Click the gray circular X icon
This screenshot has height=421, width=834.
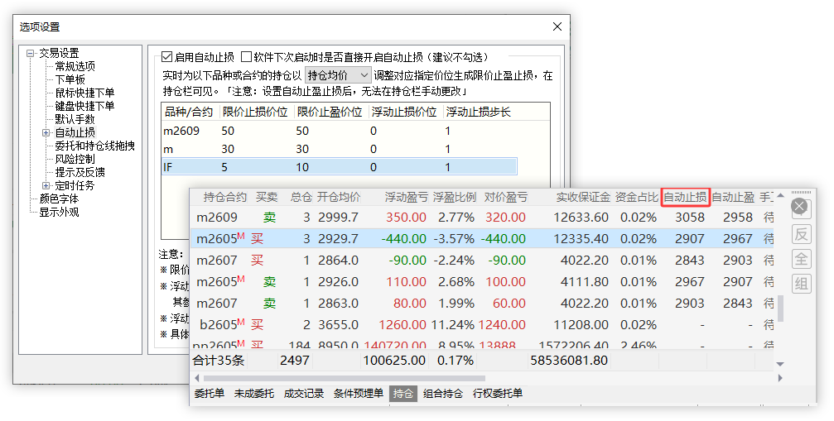[799, 206]
